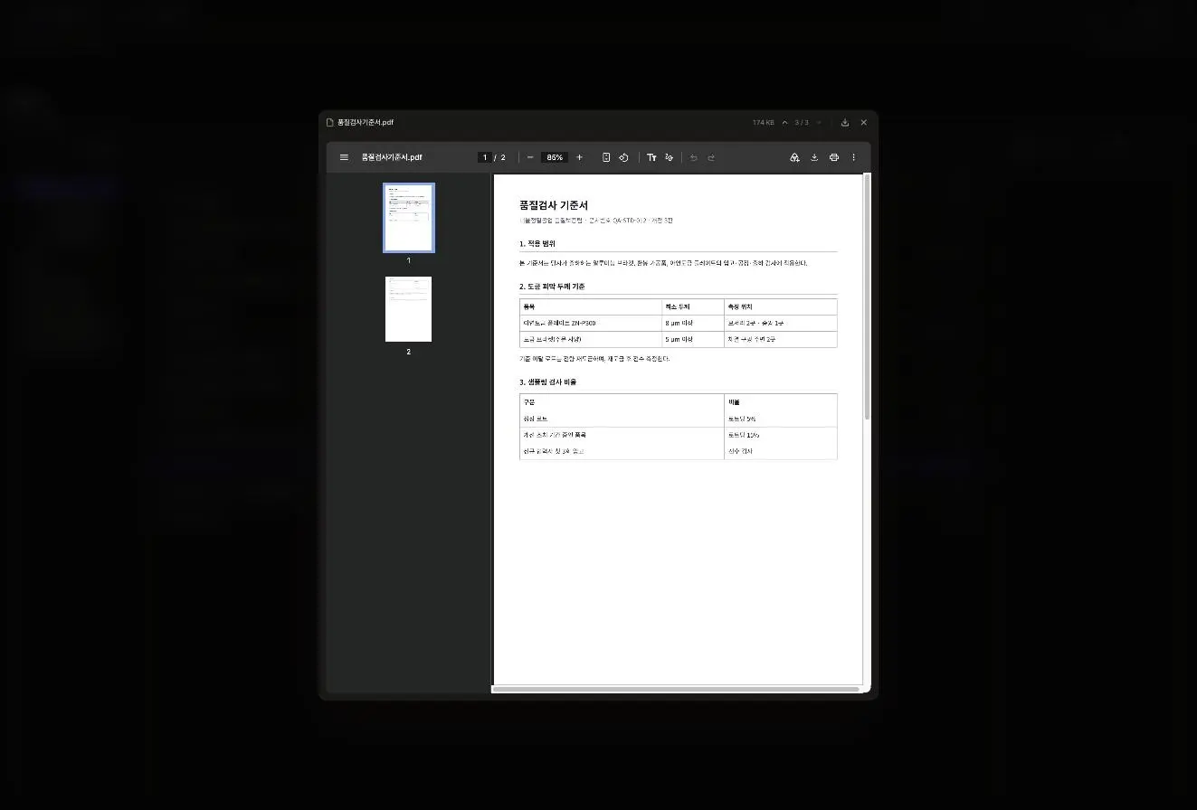Rotate the page counterclockwise
1197x810 pixels.
click(x=623, y=157)
